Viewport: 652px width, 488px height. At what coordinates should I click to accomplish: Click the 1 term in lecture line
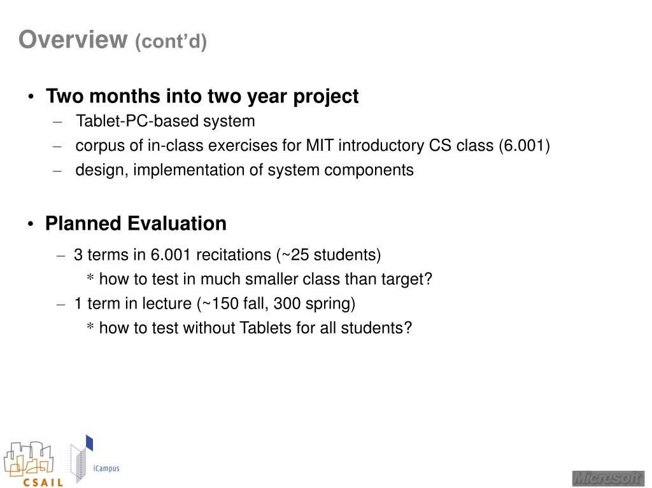(x=215, y=303)
